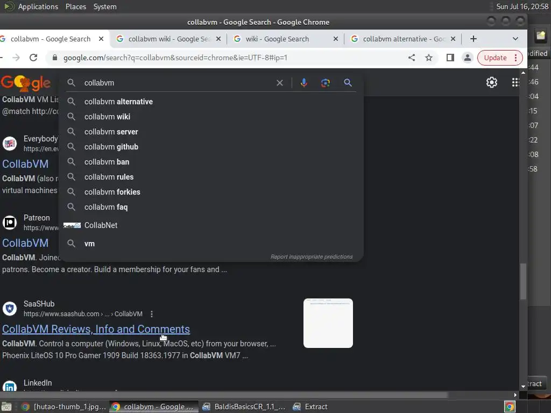Bookmark this page with the star icon

(x=429, y=58)
